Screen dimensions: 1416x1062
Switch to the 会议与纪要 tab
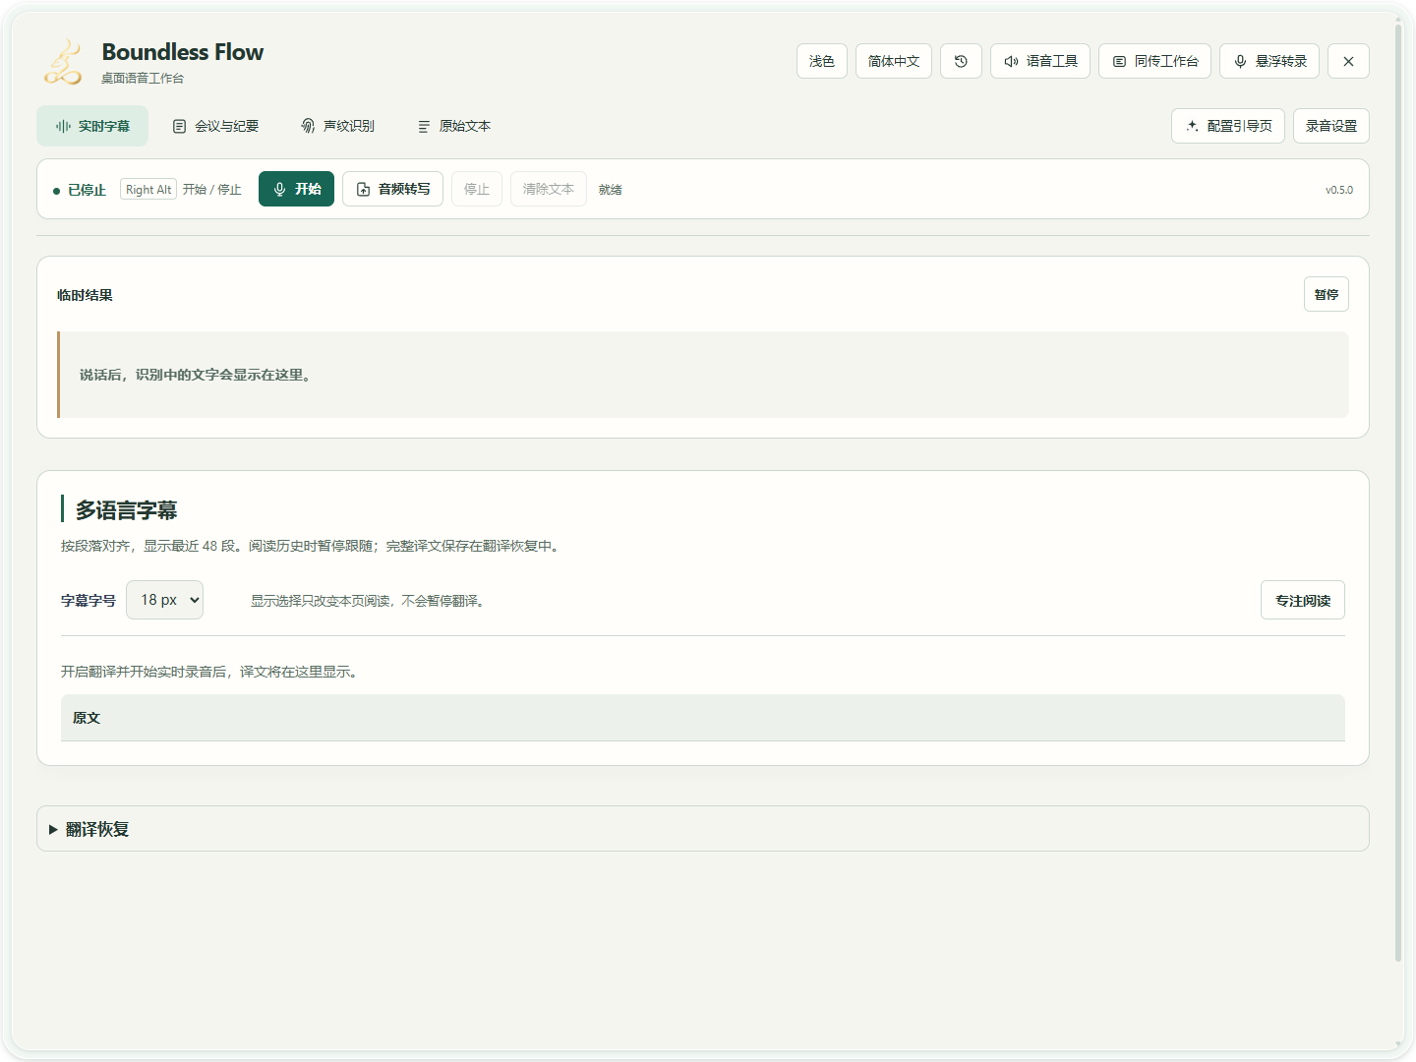coord(215,126)
